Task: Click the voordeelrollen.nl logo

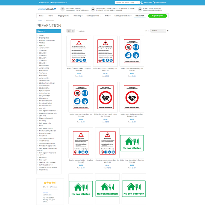Action: click(46, 9)
